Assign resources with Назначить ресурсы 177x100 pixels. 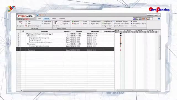point(121,22)
